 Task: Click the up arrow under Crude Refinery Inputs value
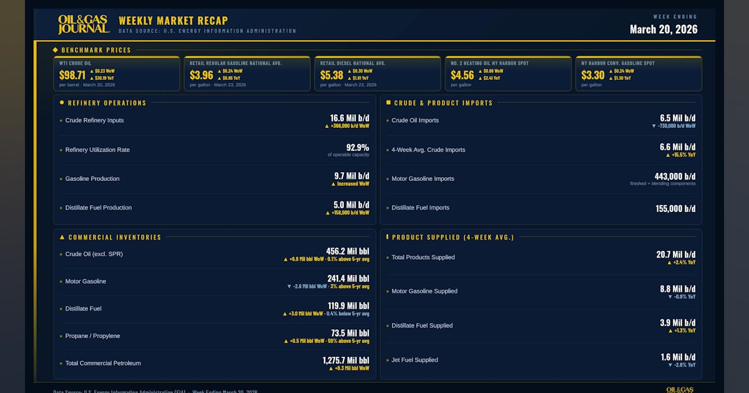pyautogui.click(x=326, y=126)
